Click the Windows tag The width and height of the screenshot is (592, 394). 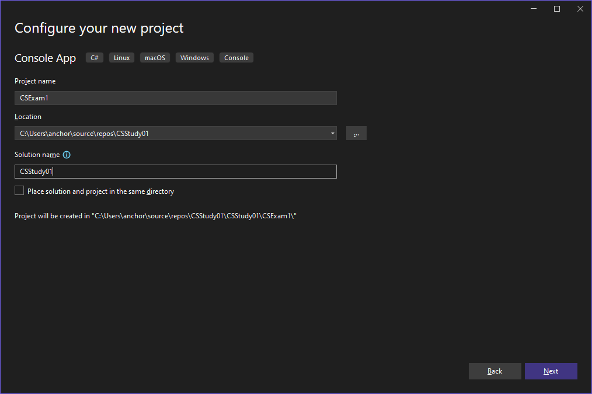194,58
